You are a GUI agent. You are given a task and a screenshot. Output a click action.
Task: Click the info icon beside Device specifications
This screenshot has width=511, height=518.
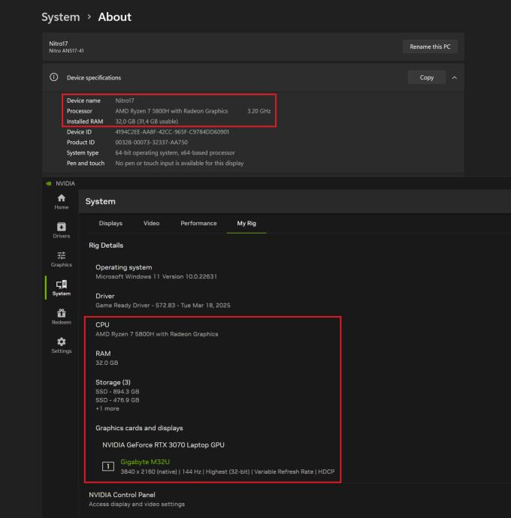pos(54,78)
